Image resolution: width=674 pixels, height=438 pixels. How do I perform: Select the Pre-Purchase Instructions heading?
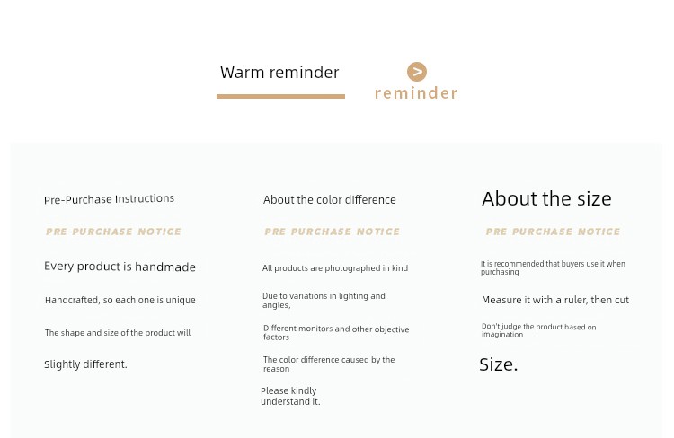[x=109, y=199]
